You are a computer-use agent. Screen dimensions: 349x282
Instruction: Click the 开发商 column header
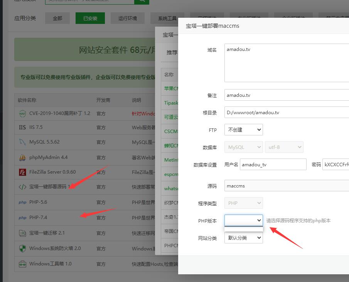[103, 100]
